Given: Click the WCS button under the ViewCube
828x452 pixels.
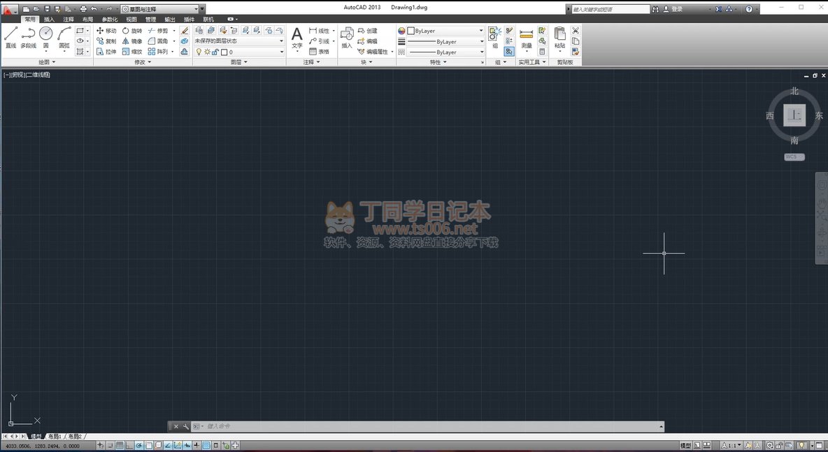Looking at the screenshot, I should (794, 156).
